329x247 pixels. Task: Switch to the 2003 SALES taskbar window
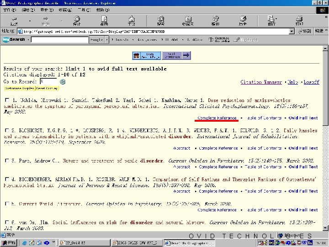click(137, 243)
